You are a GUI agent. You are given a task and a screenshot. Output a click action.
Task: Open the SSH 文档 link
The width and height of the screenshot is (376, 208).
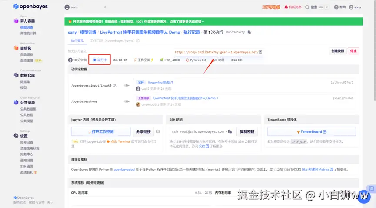pos(203,146)
